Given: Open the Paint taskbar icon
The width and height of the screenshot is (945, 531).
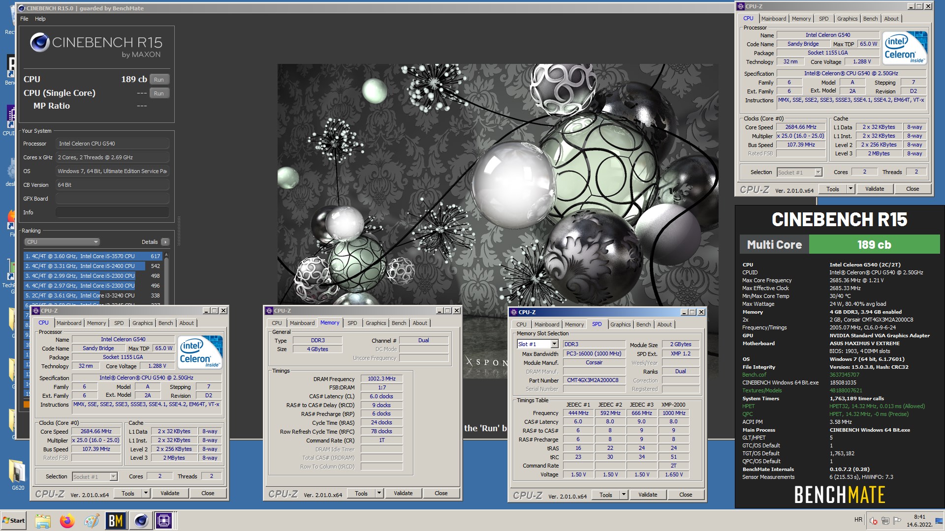Looking at the screenshot, I should pyautogui.click(x=91, y=521).
